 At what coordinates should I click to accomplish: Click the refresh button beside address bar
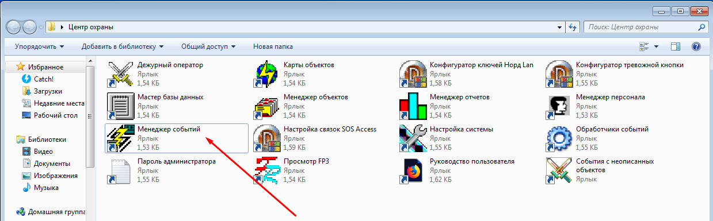click(x=573, y=27)
